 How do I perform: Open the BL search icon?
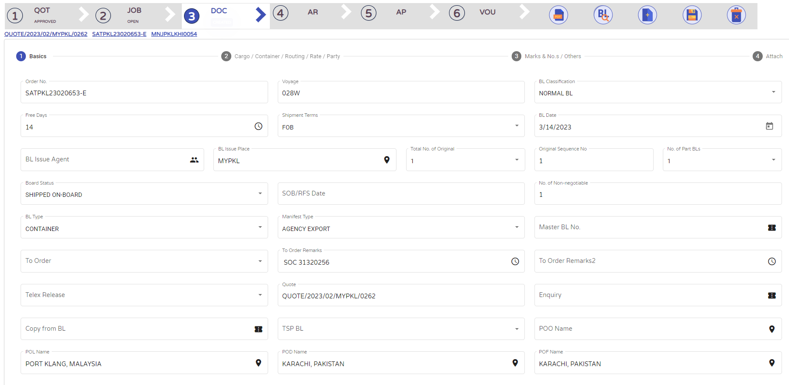coord(603,15)
